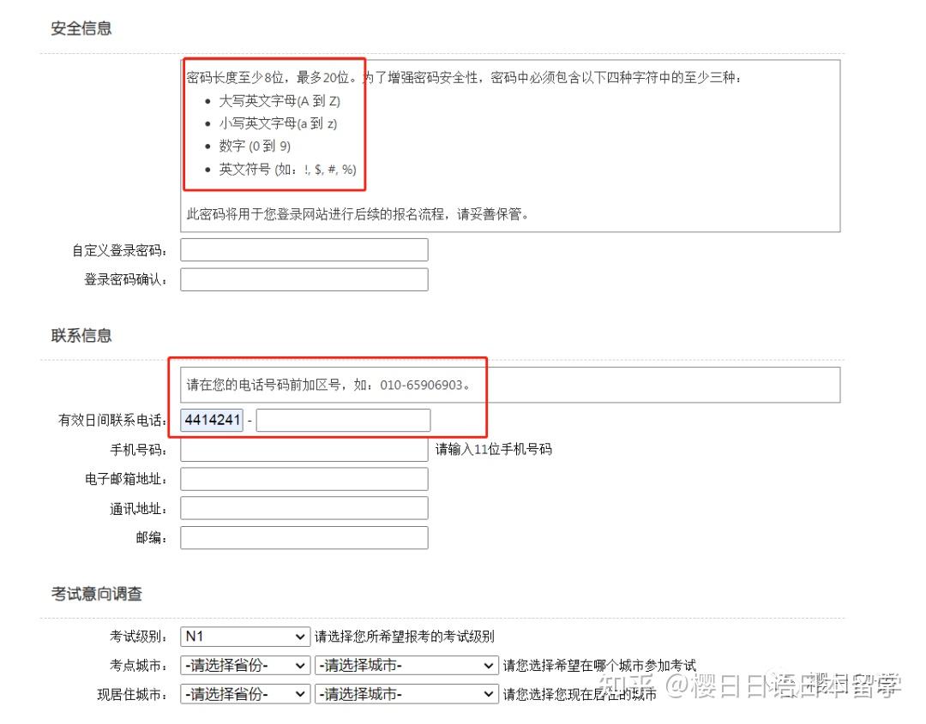
Task: Click the postal code input field
Action: click(x=304, y=536)
